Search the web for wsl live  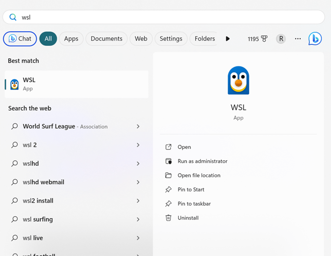pos(33,238)
